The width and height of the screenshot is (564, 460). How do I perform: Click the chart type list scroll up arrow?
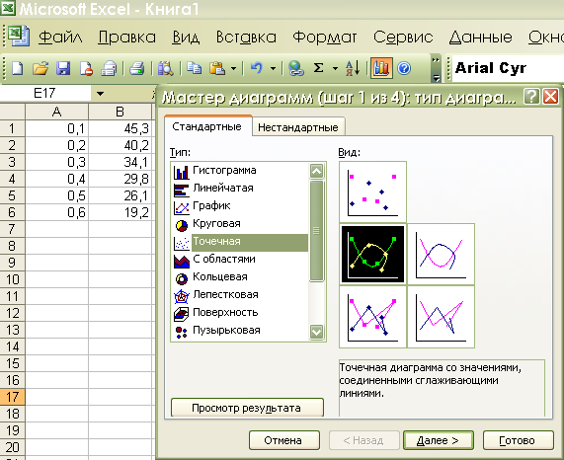click(316, 171)
